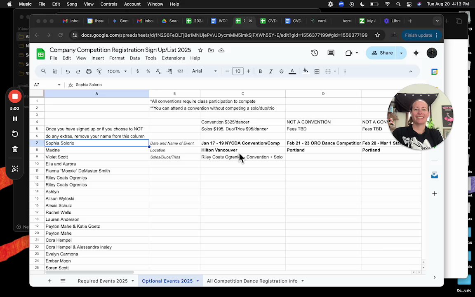The width and height of the screenshot is (475, 297).
Task: Open the Arial font dropdown
Action: pyautogui.click(x=205, y=71)
